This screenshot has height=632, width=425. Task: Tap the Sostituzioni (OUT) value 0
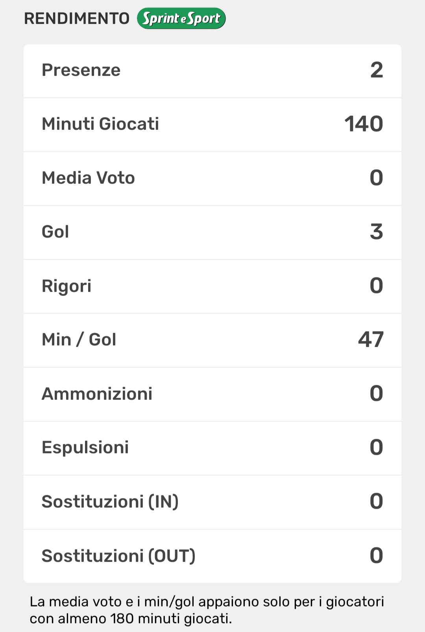pyautogui.click(x=376, y=556)
